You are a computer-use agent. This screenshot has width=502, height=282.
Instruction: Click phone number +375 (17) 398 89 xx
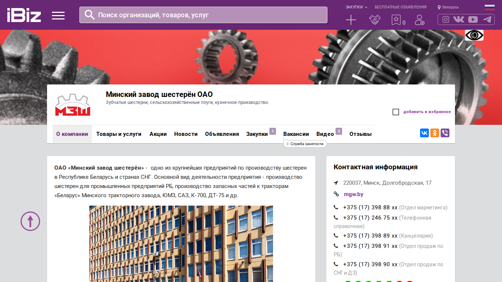point(370,236)
